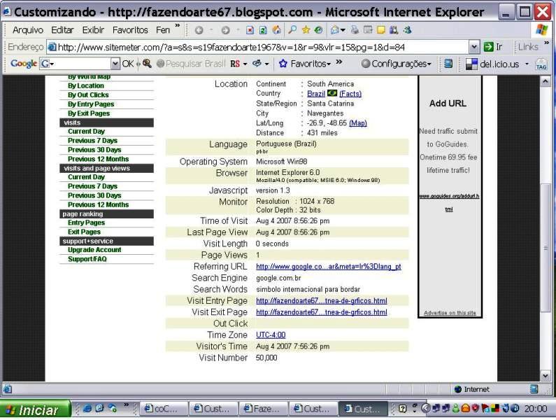
Task: Click the Iniciar start button
Action: [35, 410]
